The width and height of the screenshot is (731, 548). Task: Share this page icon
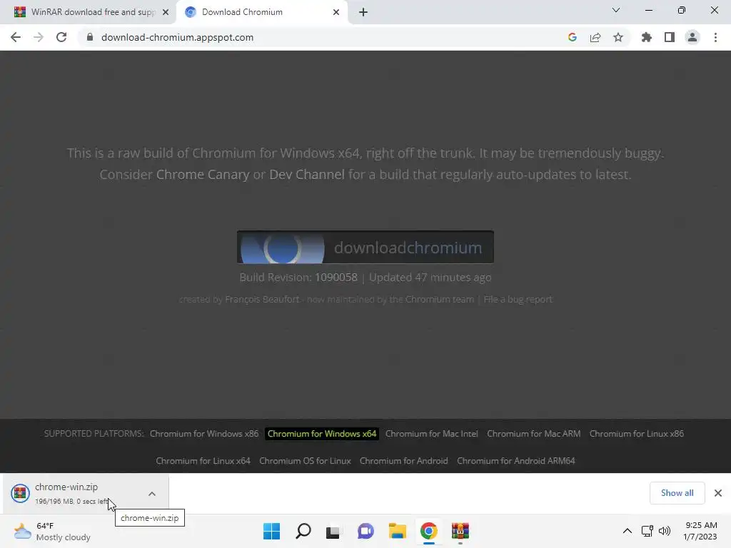595,37
